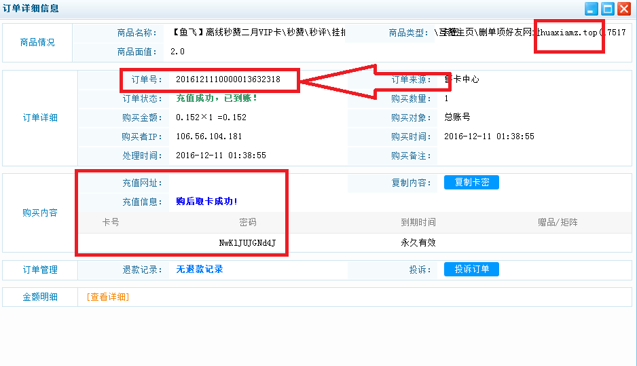This screenshot has width=637, height=366.
Task: Minimize the order details window
Action: click(591, 9)
